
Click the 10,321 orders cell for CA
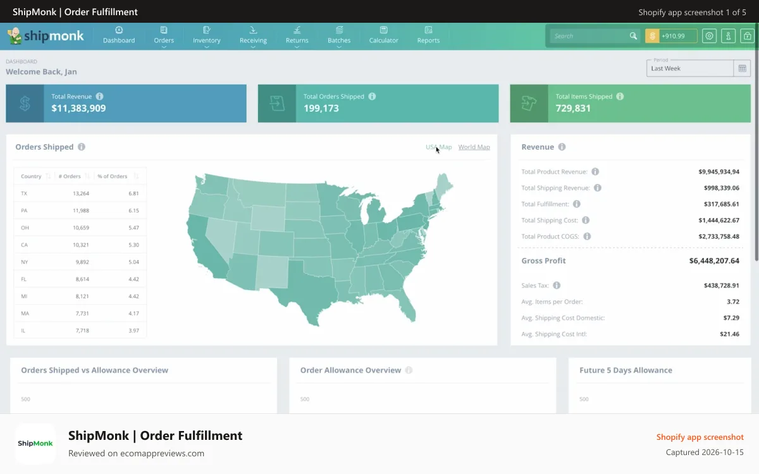[x=80, y=245]
